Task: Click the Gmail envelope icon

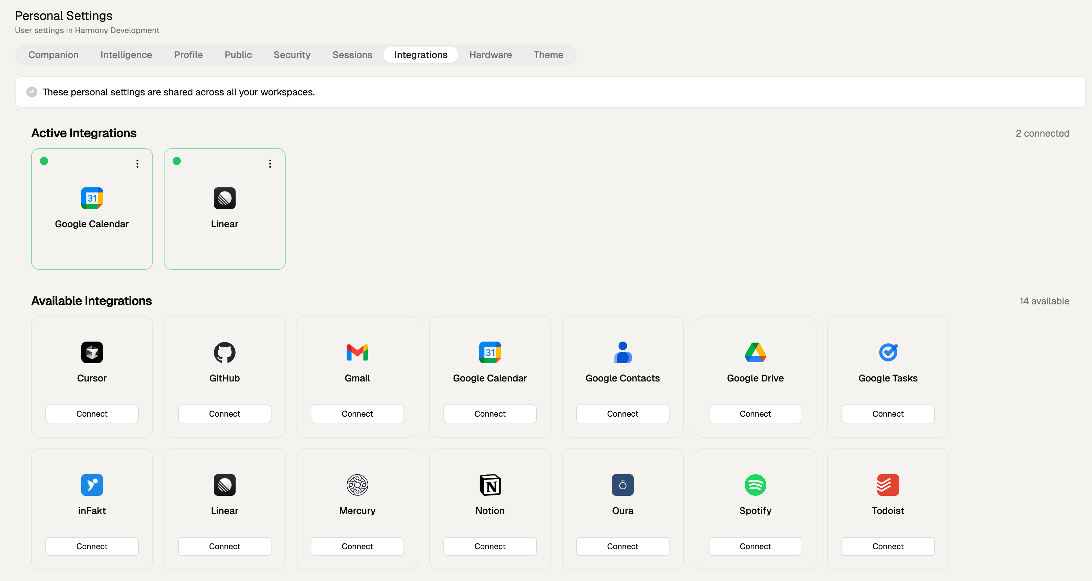Action: pos(357,352)
